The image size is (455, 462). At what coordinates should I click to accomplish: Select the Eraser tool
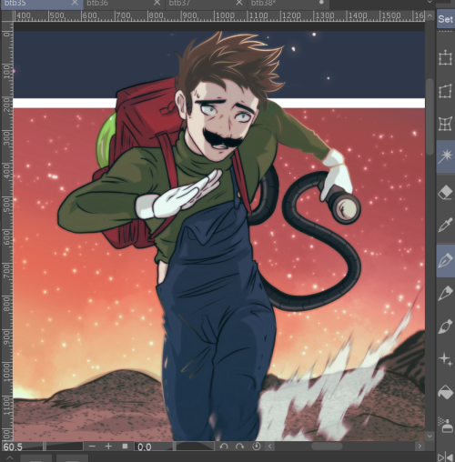coord(445,192)
